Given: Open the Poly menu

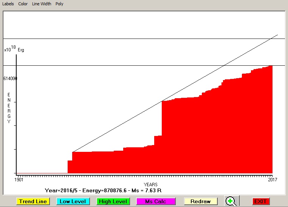Looking at the screenshot, I should (x=59, y=4).
